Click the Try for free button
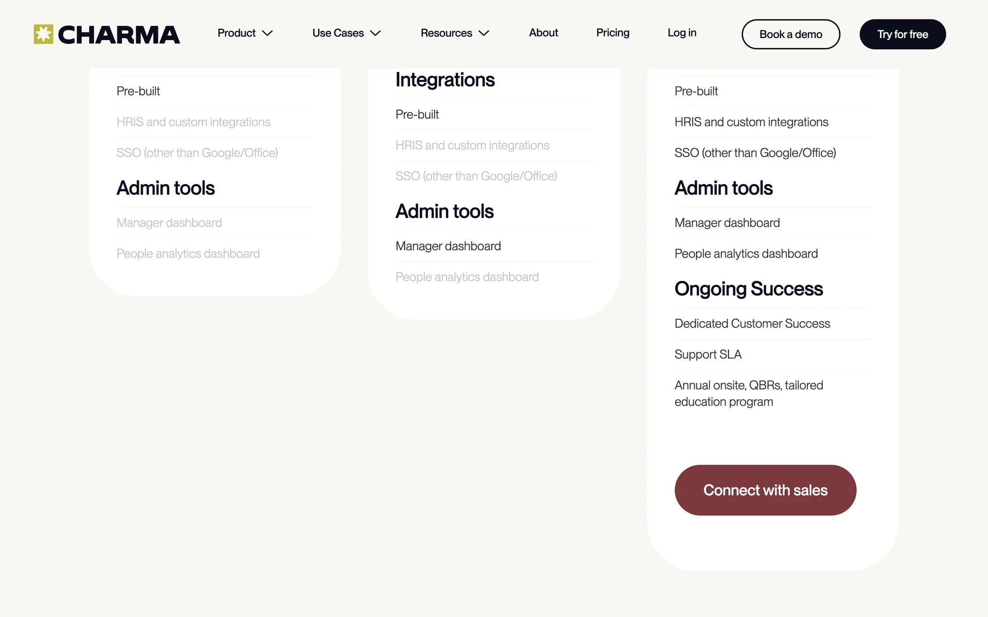The image size is (988, 617). pyautogui.click(x=902, y=34)
